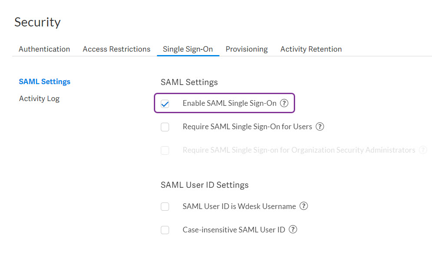
Task: Uncheck Enable SAML Single Sign-On checkbox
Action: tap(165, 104)
